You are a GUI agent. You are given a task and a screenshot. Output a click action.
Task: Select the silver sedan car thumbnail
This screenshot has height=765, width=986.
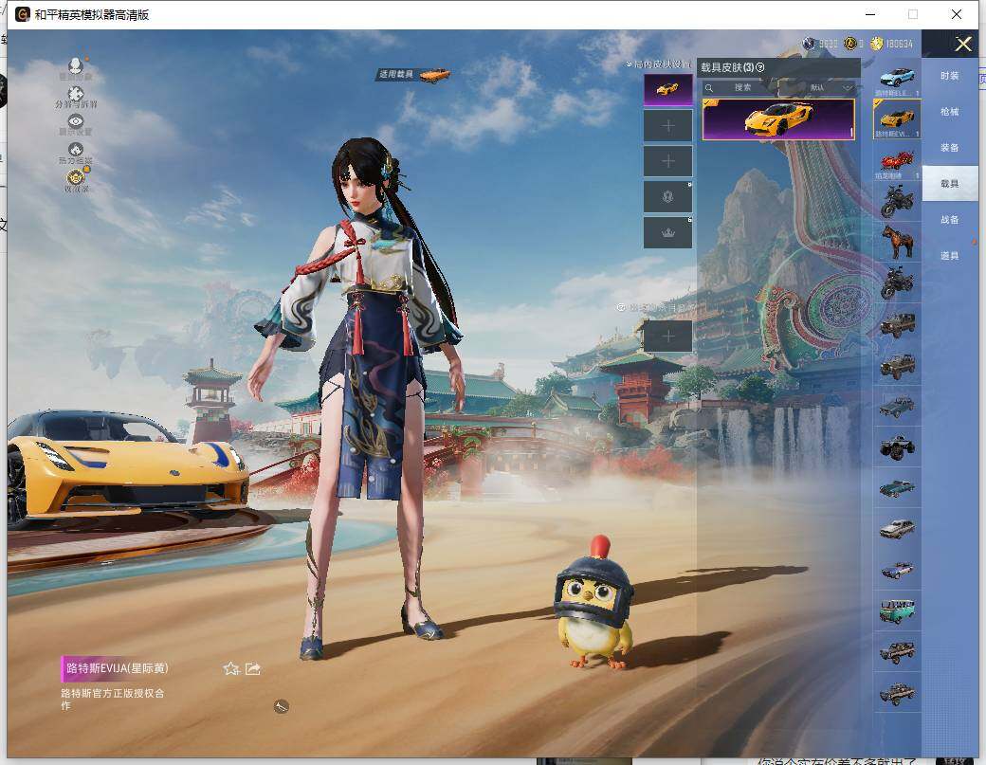point(897,529)
